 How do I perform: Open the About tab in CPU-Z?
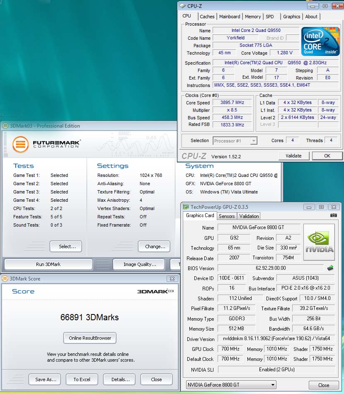click(x=311, y=17)
